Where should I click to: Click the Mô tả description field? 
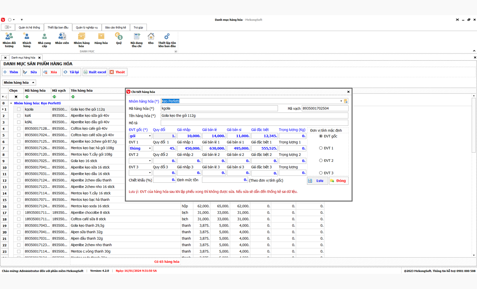pos(254,123)
